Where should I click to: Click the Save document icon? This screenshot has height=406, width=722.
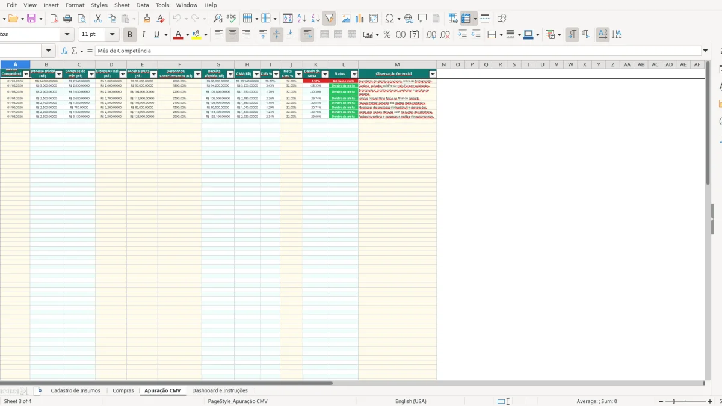point(31,19)
